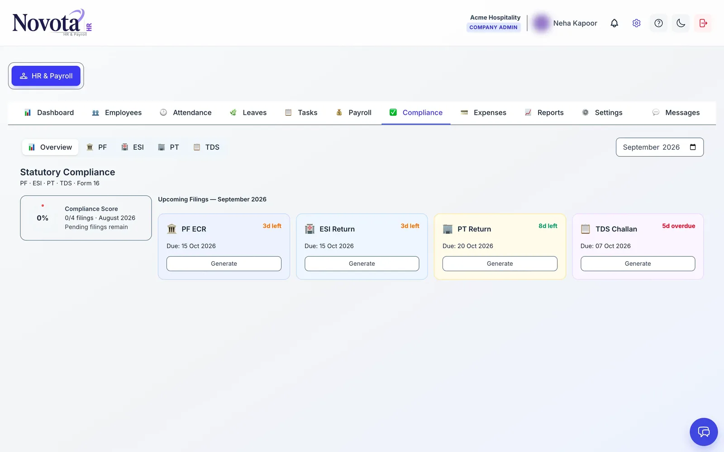Open the notifications bell

tap(614, 23)
